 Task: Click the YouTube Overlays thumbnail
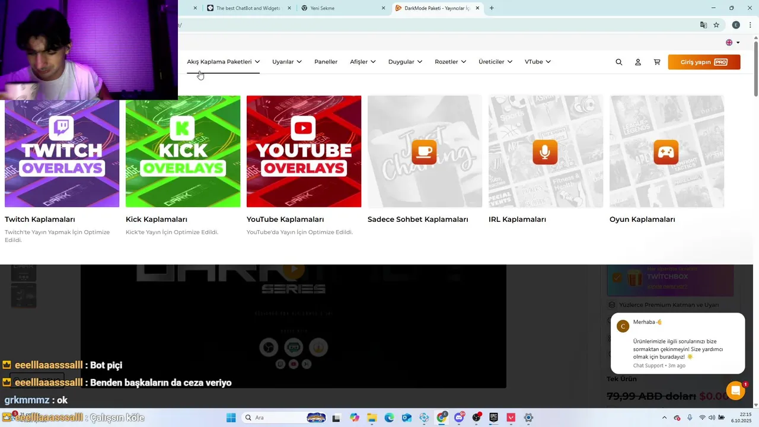(x=304, y=151)
